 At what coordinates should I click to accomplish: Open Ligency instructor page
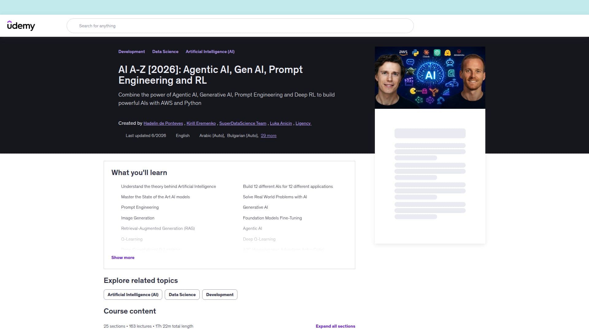click(303, 123)
